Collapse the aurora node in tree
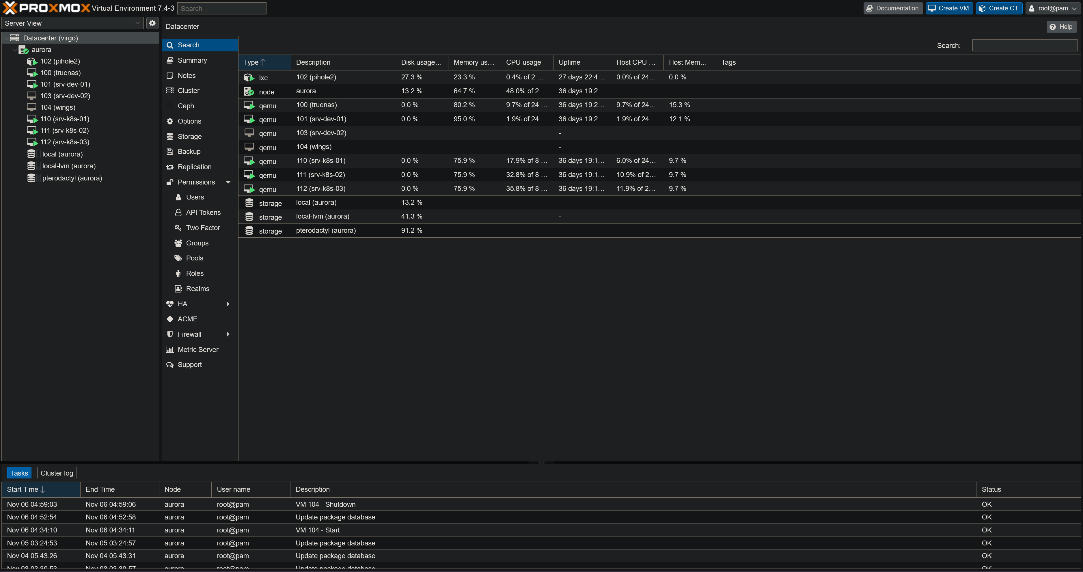 coord(15,50)
